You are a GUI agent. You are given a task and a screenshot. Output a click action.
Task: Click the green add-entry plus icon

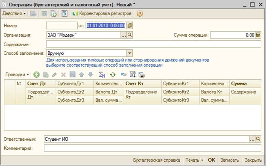36,74
